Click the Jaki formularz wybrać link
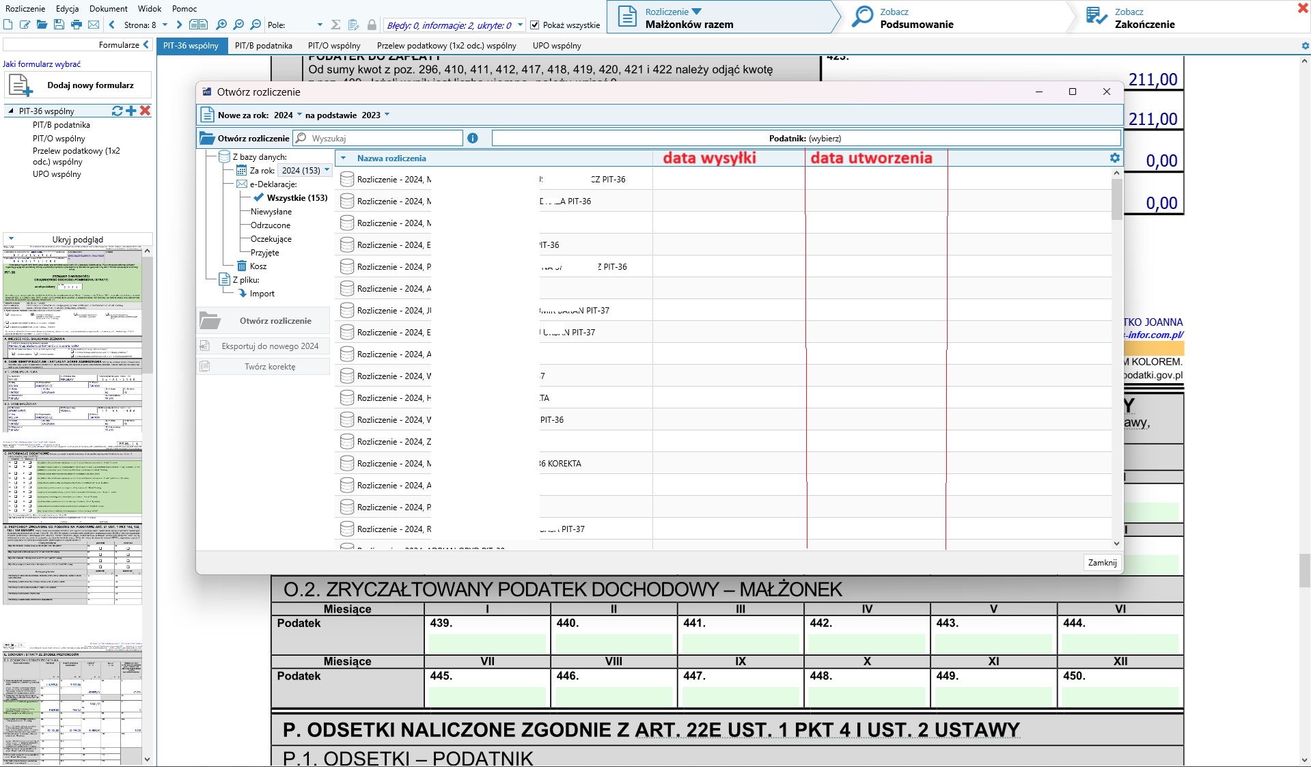Screen dimensions: 1311x767 click(42, 64)
